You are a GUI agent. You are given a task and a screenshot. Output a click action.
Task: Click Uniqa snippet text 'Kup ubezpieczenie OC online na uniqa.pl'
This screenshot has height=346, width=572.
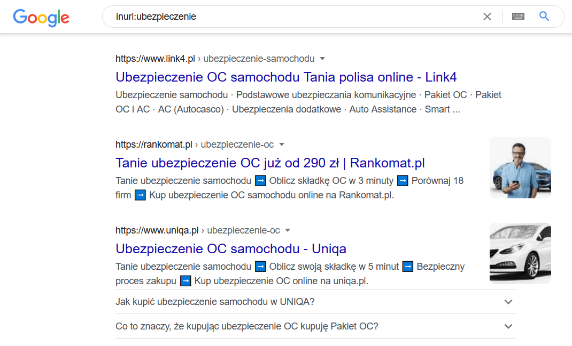[x=281, y=281]
